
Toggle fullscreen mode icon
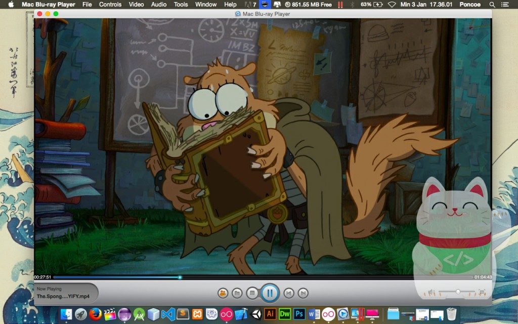click(482, 292)
